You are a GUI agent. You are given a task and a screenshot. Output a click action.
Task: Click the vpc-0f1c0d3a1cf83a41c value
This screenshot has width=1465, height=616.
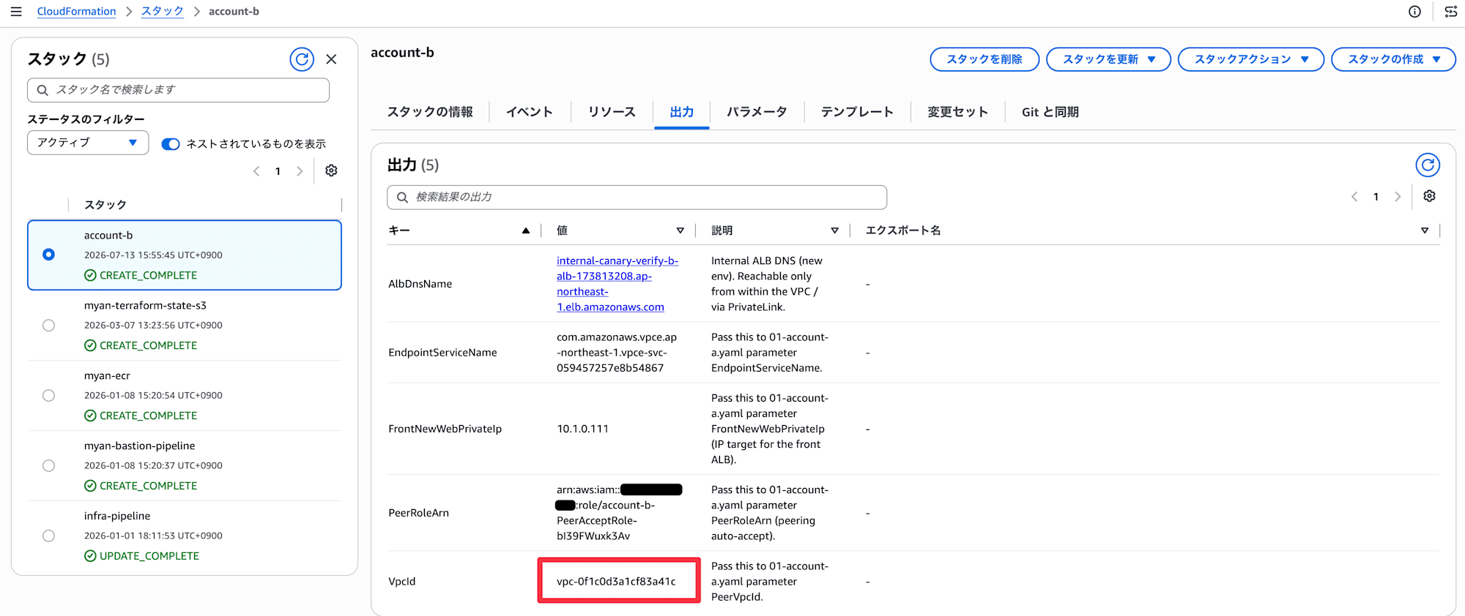(x=616, y=582)
